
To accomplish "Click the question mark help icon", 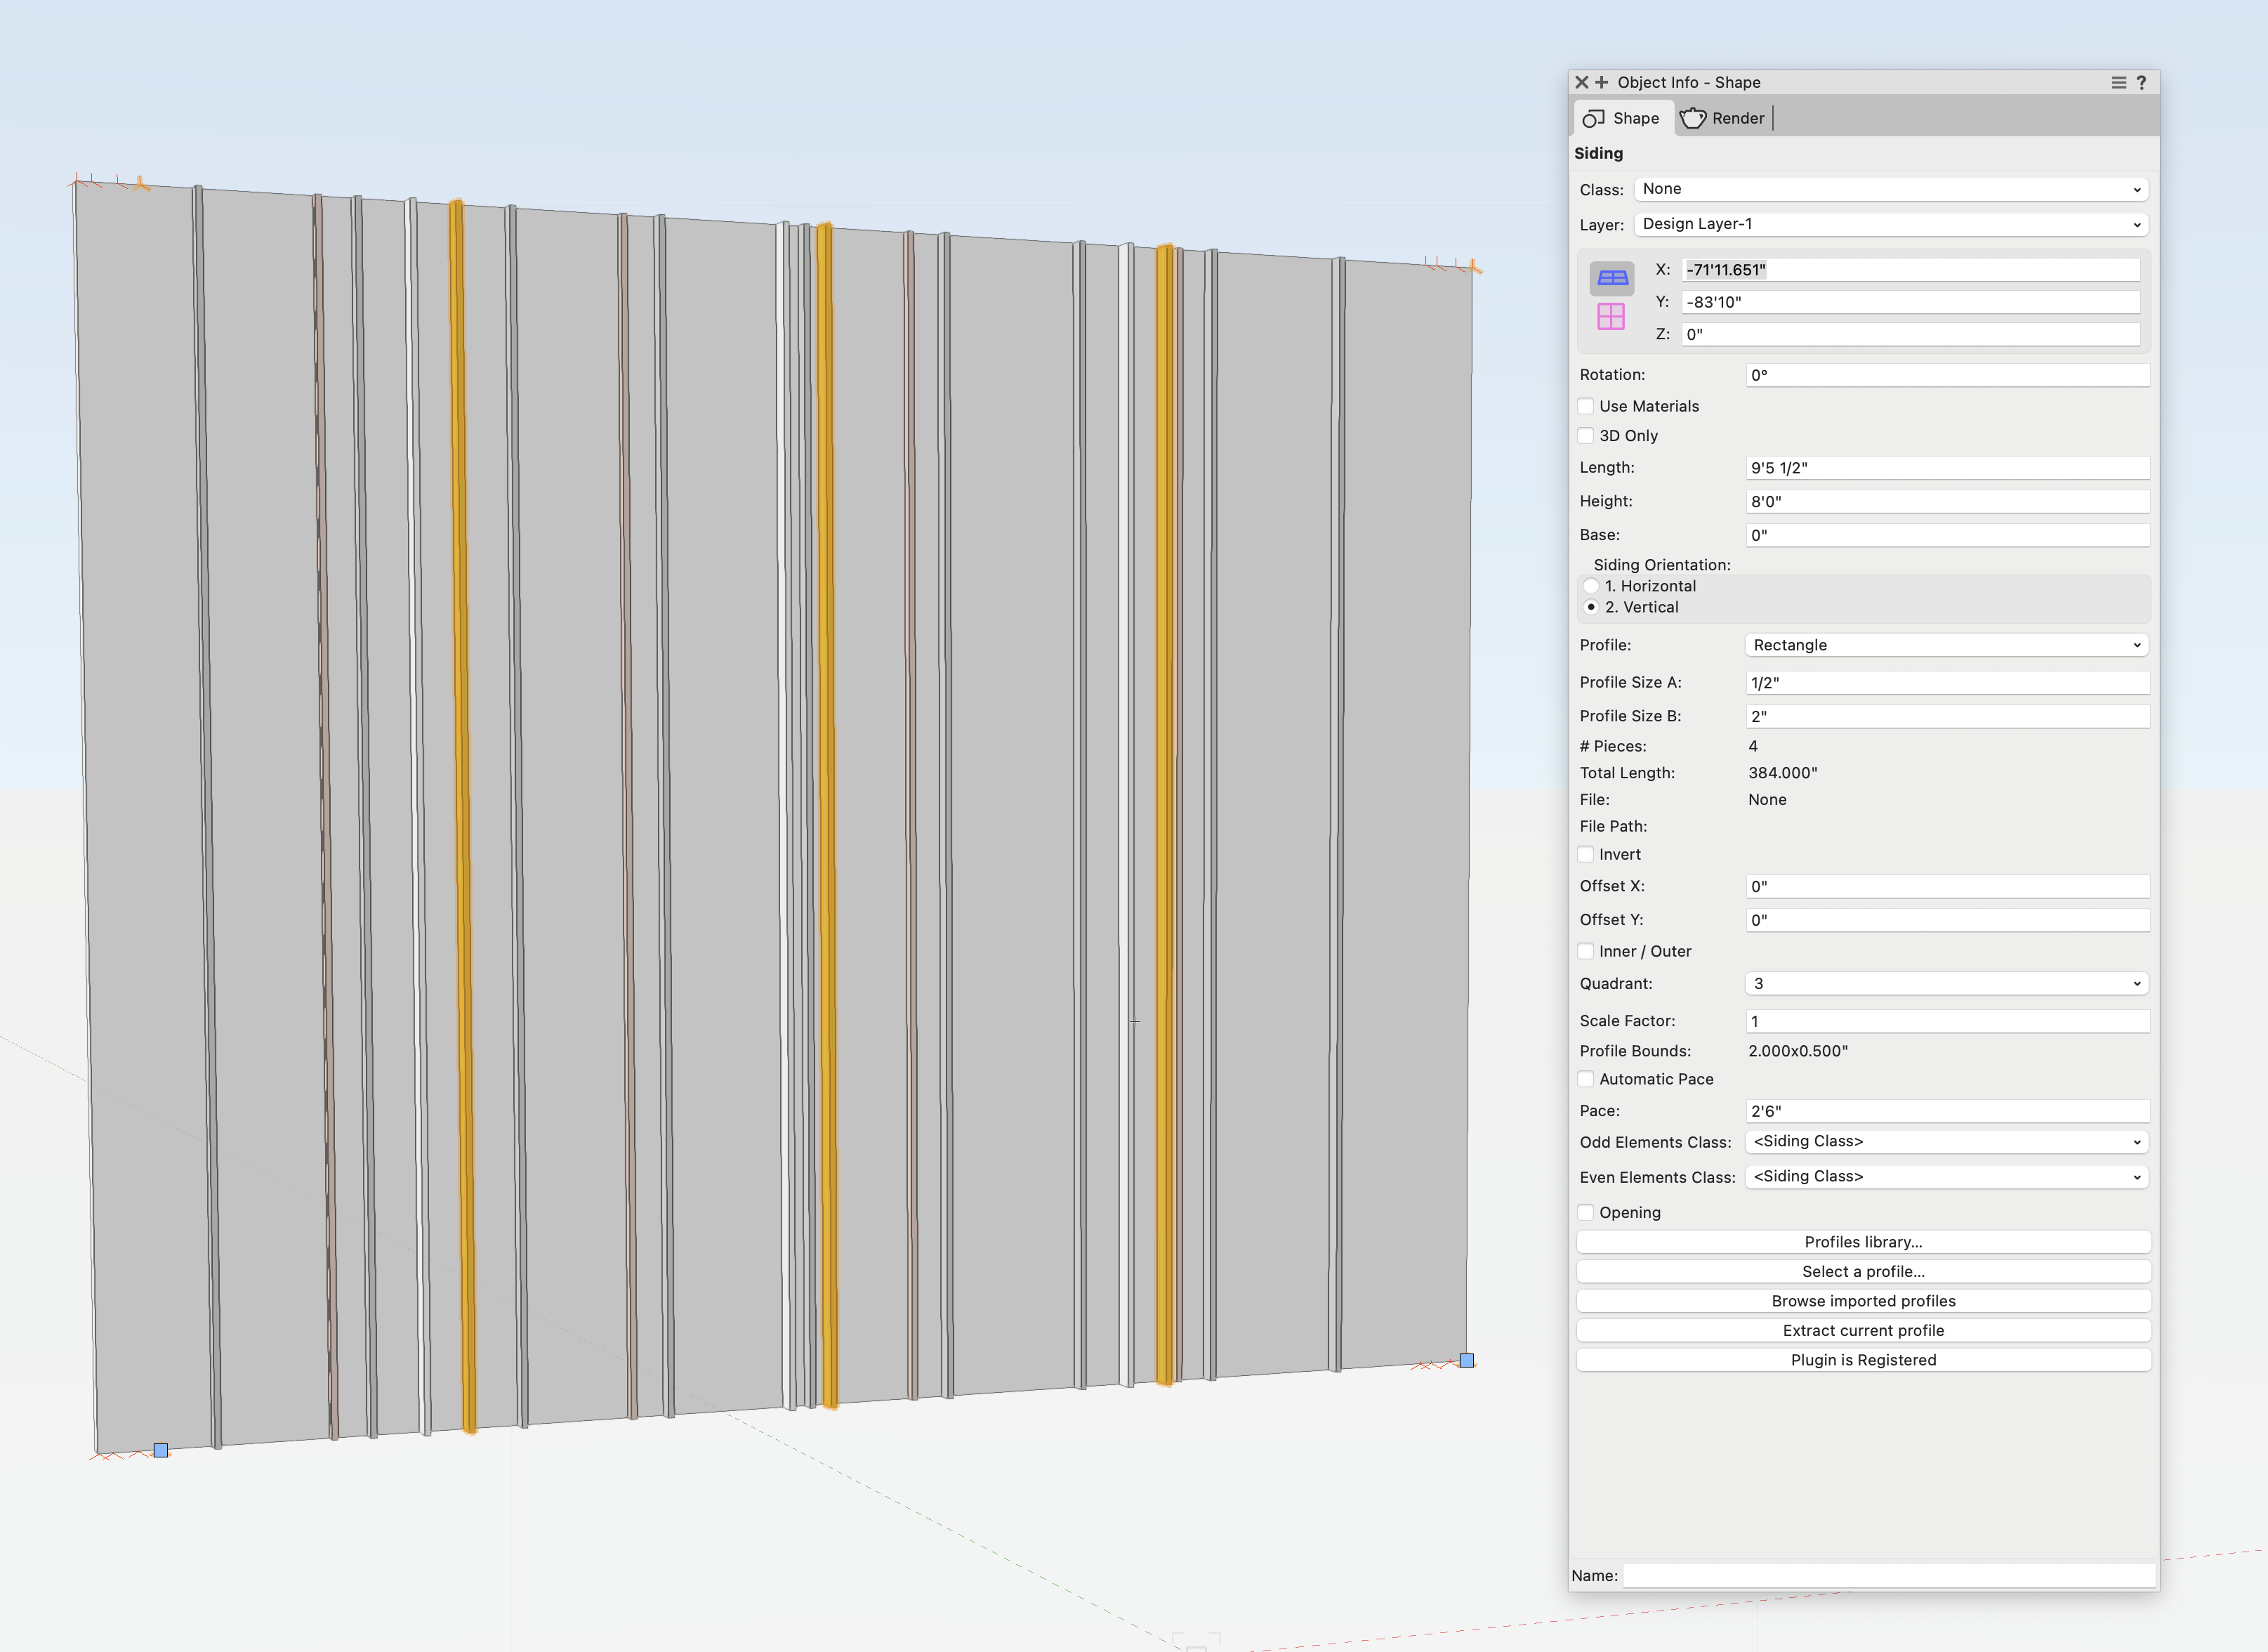I will pyautogui.click(x=2141, y=82).
